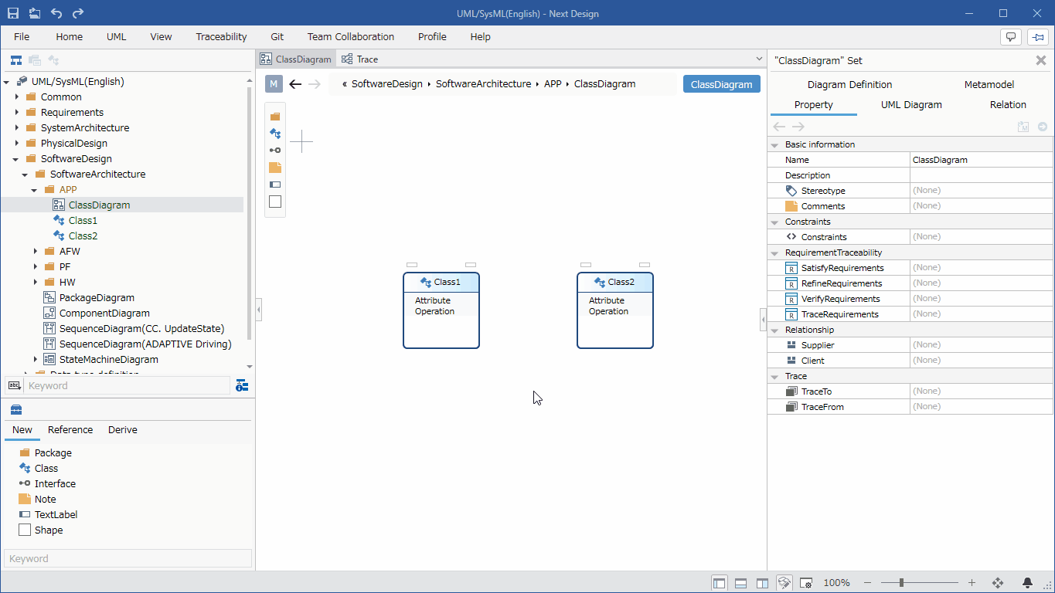This screenshot has height=593, width=1055.
Task: Expand the SystemArchitecture folder
Action: [16, 128]
